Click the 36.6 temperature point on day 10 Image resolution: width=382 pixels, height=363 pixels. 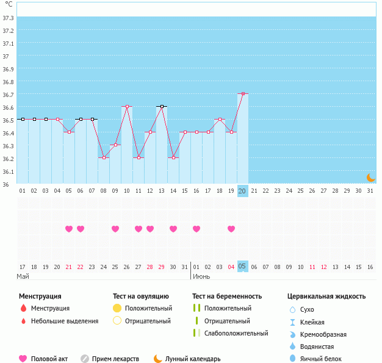point(127,106)
